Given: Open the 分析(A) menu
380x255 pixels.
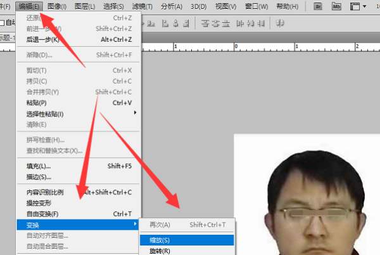Looking at the screenshot, I should pos(172,6).
